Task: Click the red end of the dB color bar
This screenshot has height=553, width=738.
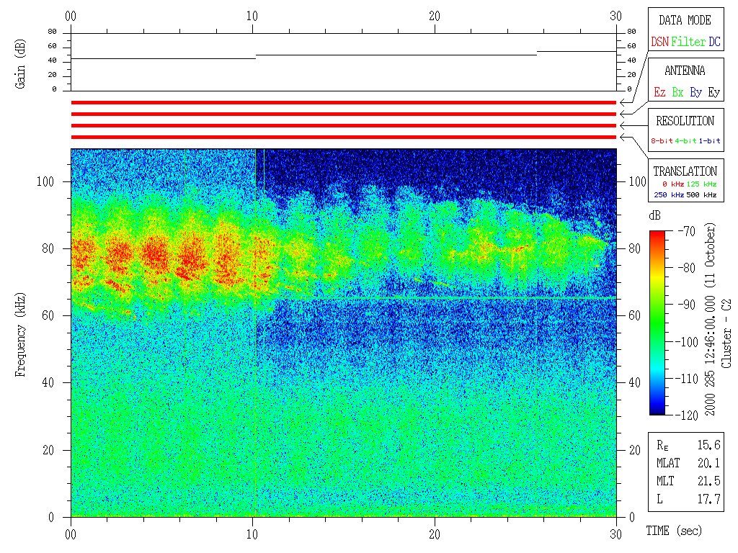Action: (657, 236)
